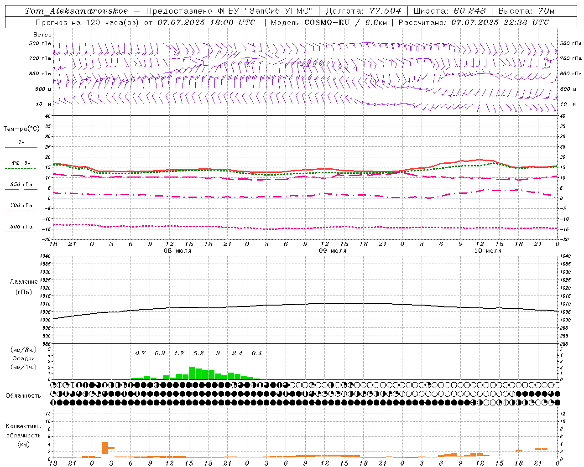
Task: Click the Конвективн. облачность label
Action: (23, 431)
